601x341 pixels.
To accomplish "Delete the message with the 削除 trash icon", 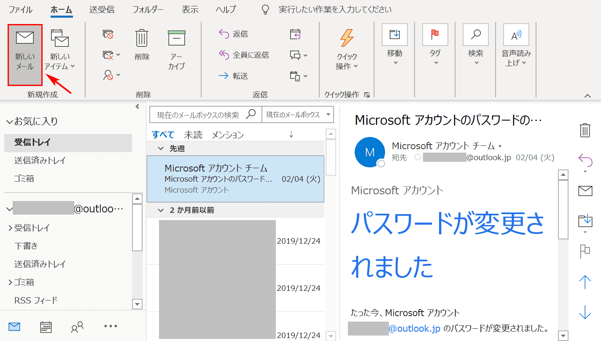I will click(142, 45).
